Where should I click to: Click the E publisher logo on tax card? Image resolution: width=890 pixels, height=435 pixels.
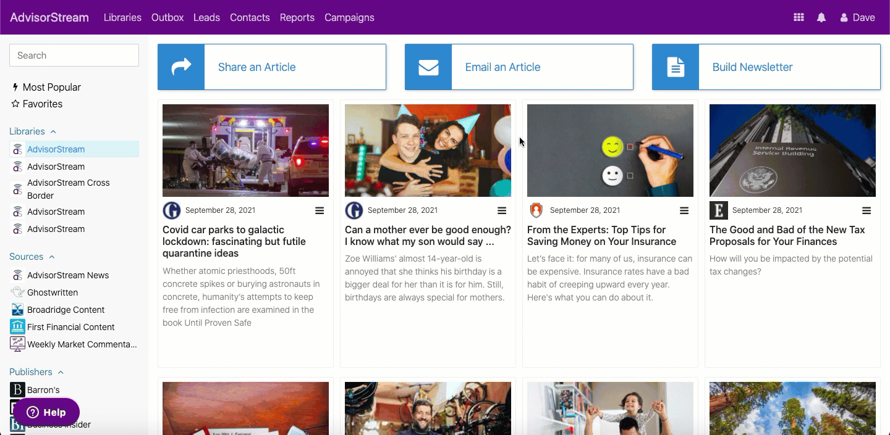(719, 210)
